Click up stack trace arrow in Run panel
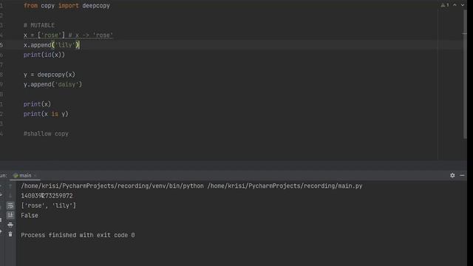This screenshot has height=266, width=473. [x=10, y=186]
